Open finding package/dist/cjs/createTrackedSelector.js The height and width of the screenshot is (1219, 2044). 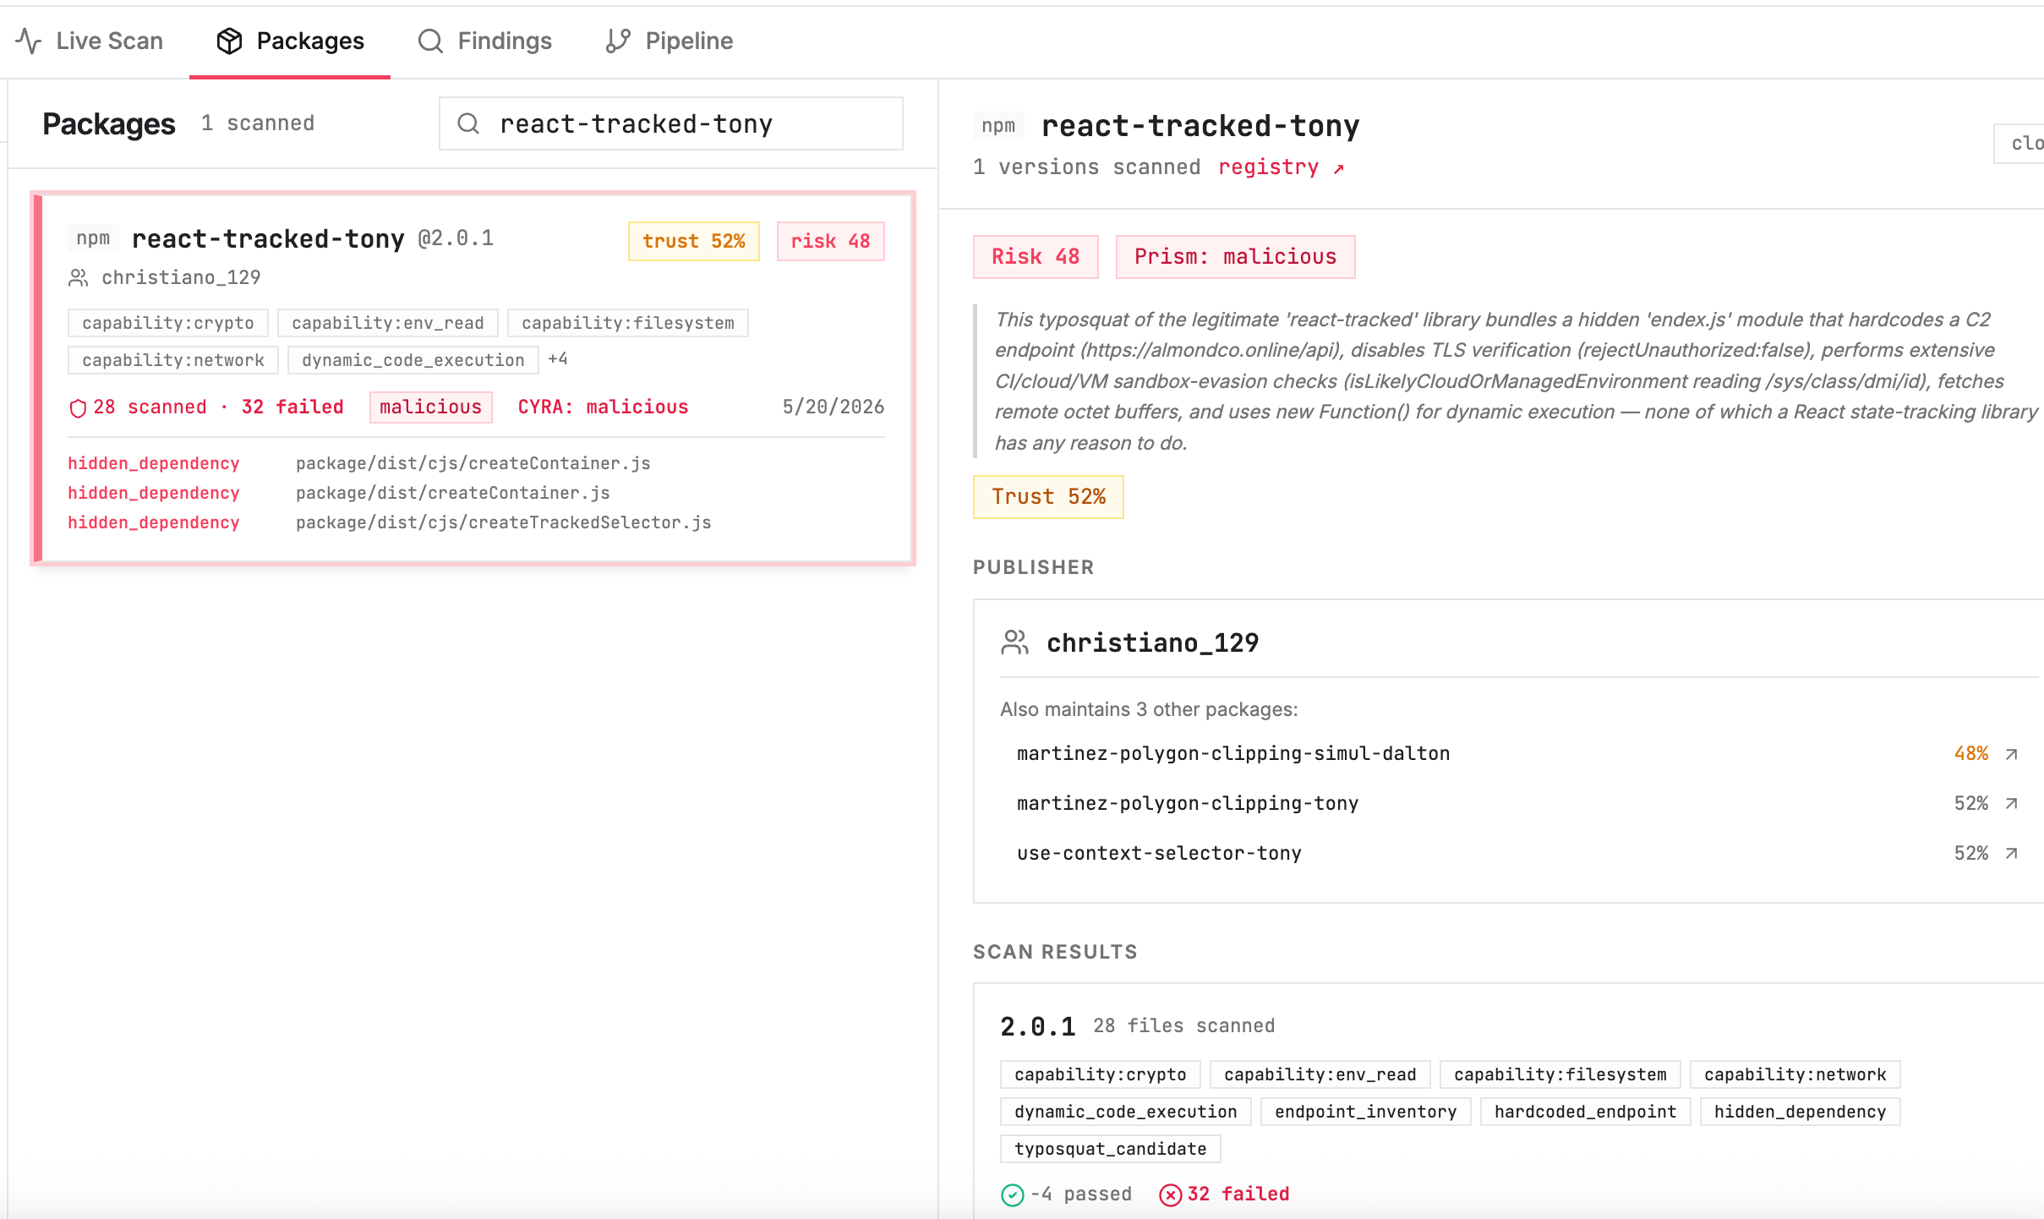pos(504,522)
